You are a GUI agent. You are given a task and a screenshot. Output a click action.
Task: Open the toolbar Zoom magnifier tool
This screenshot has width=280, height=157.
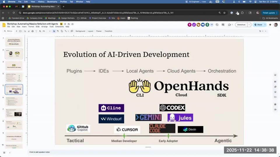(40, 31)
